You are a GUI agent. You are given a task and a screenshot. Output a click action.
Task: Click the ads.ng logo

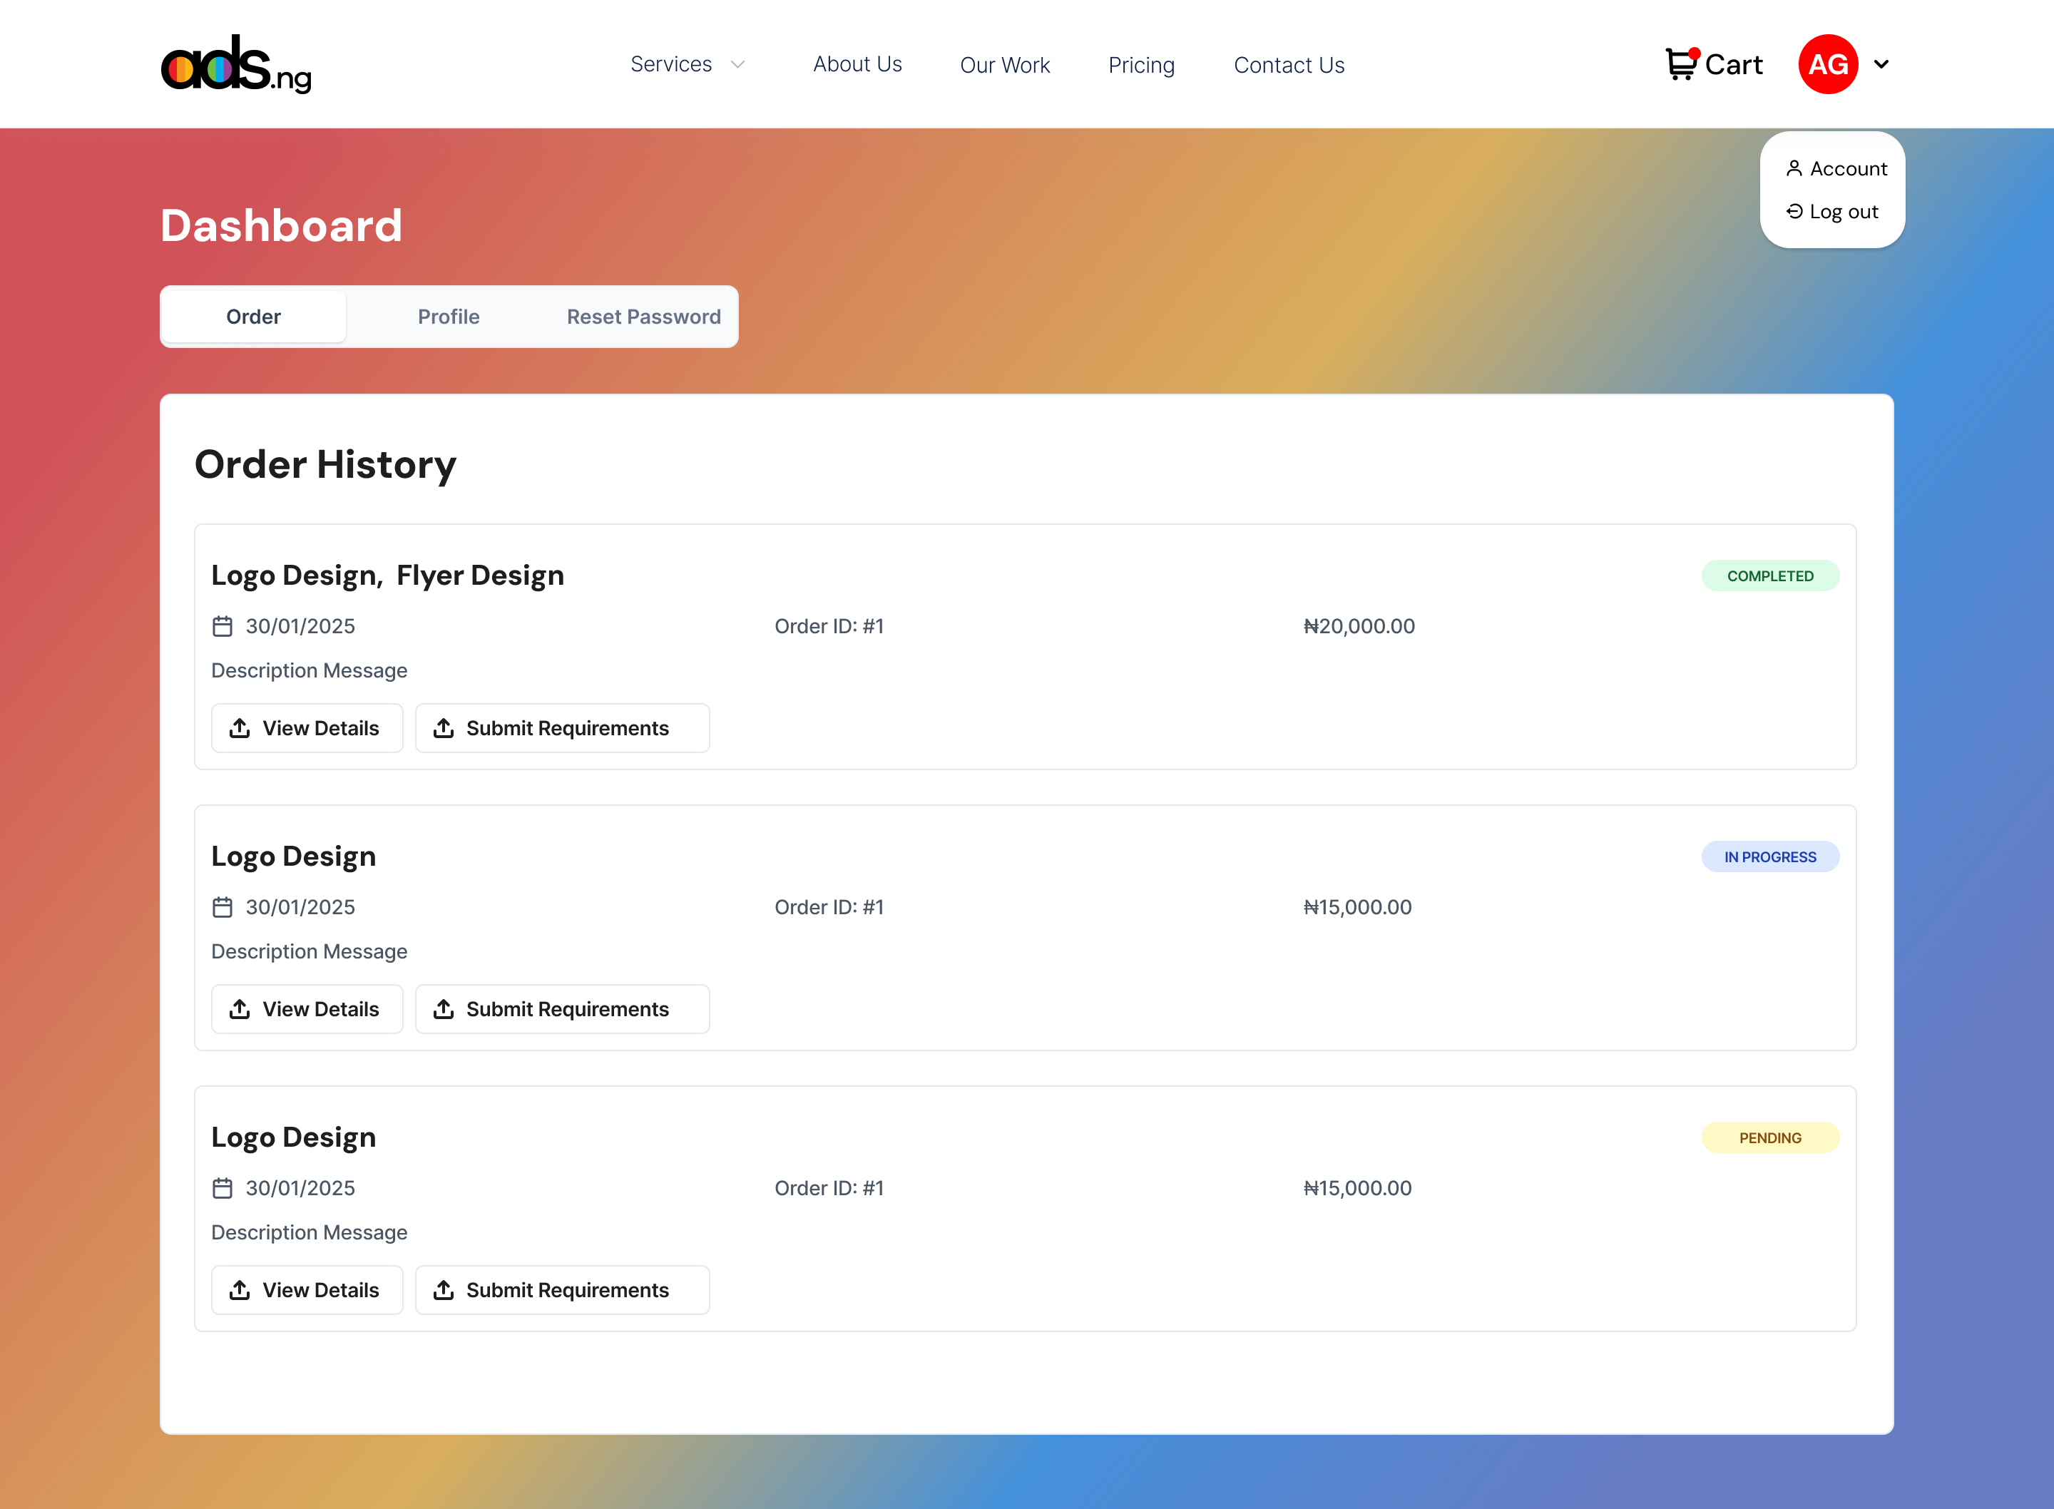pos(235,64)
